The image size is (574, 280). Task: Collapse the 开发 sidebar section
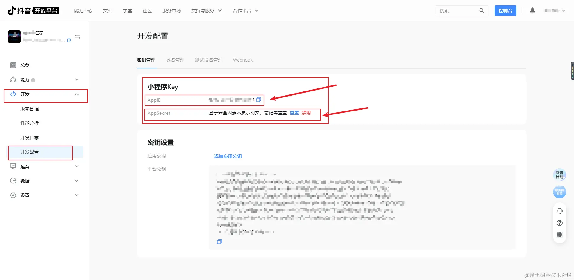(77, 94)
